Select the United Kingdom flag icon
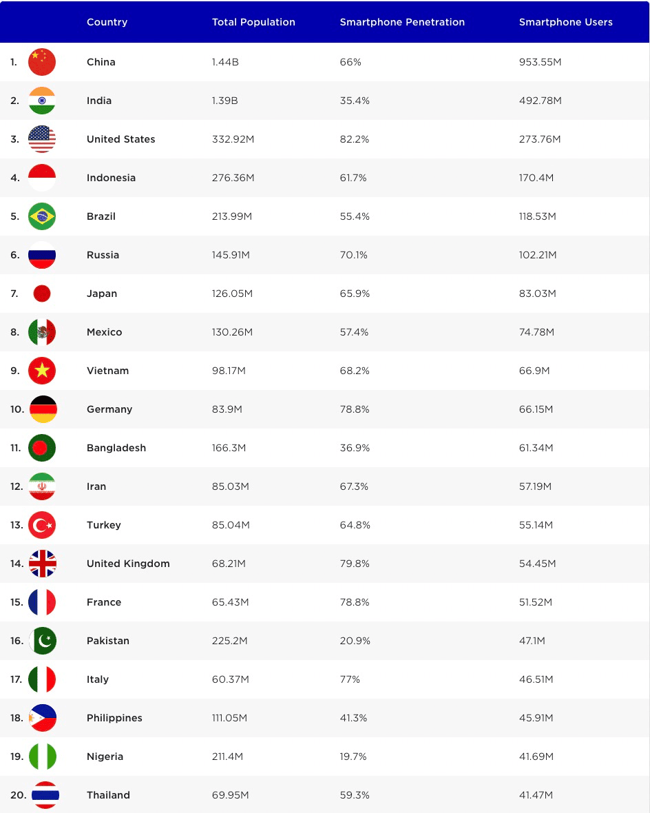The width and height of the screenshot is (650, 813). click(x=43, y=564)
